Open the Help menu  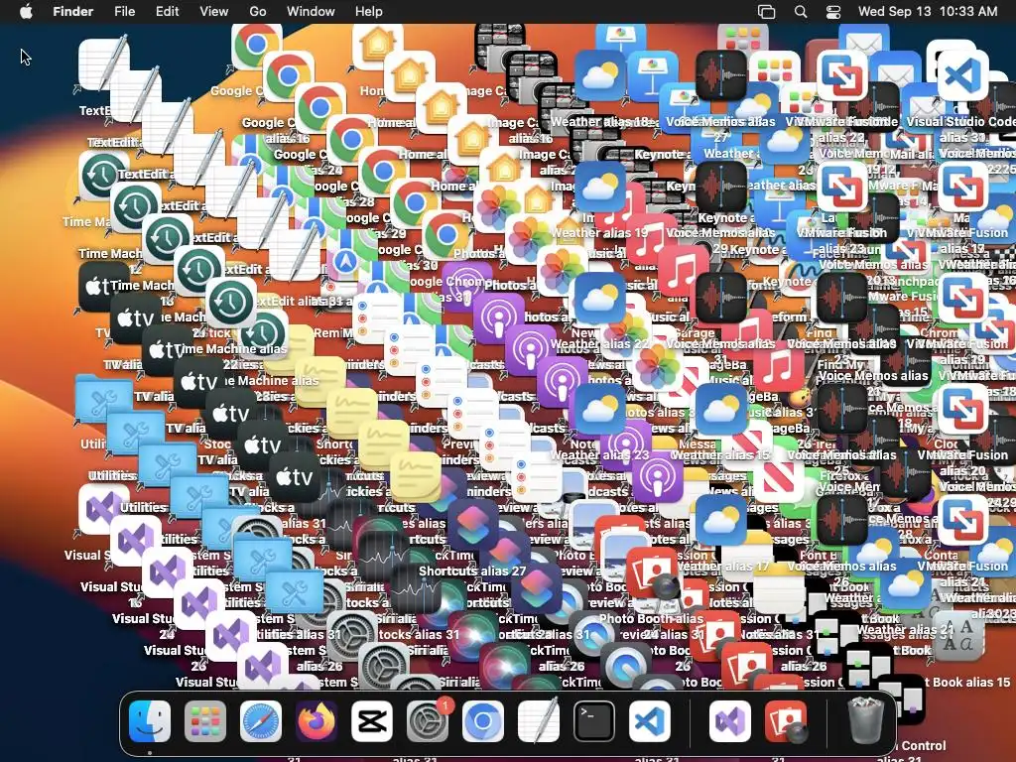click(369, 11)
